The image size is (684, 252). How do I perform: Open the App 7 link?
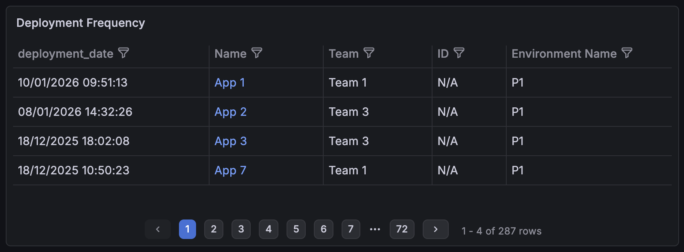(230, 170)
